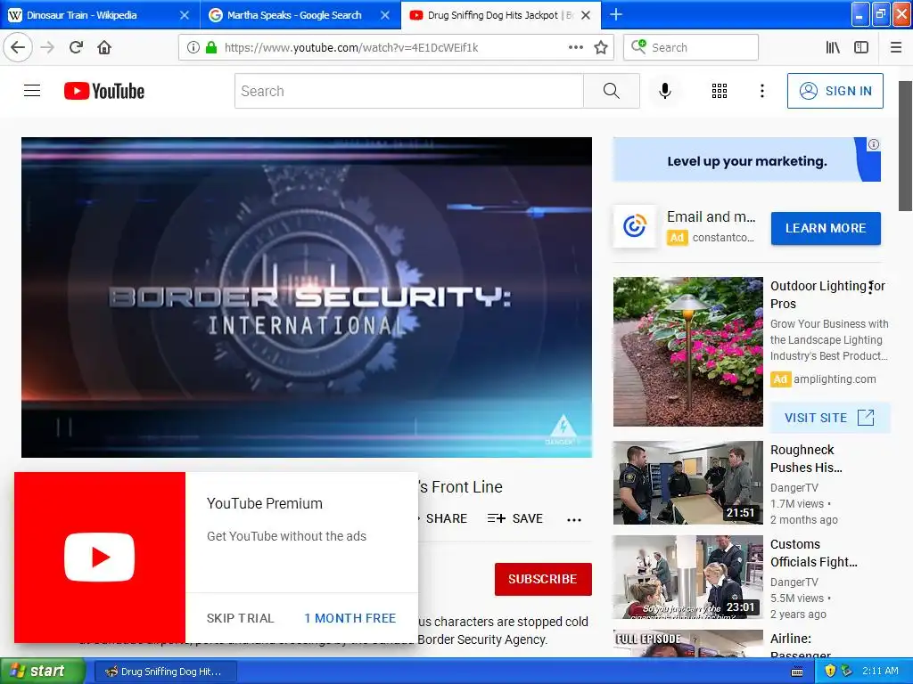
Task: Open YouTube settings vertical dots menu
Action: coord(762,91)
